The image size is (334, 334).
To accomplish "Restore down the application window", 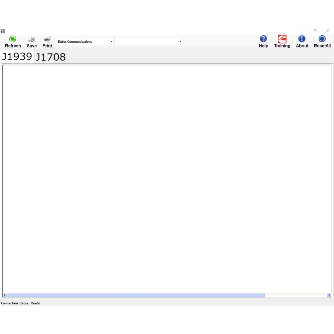I will point(315,31).
